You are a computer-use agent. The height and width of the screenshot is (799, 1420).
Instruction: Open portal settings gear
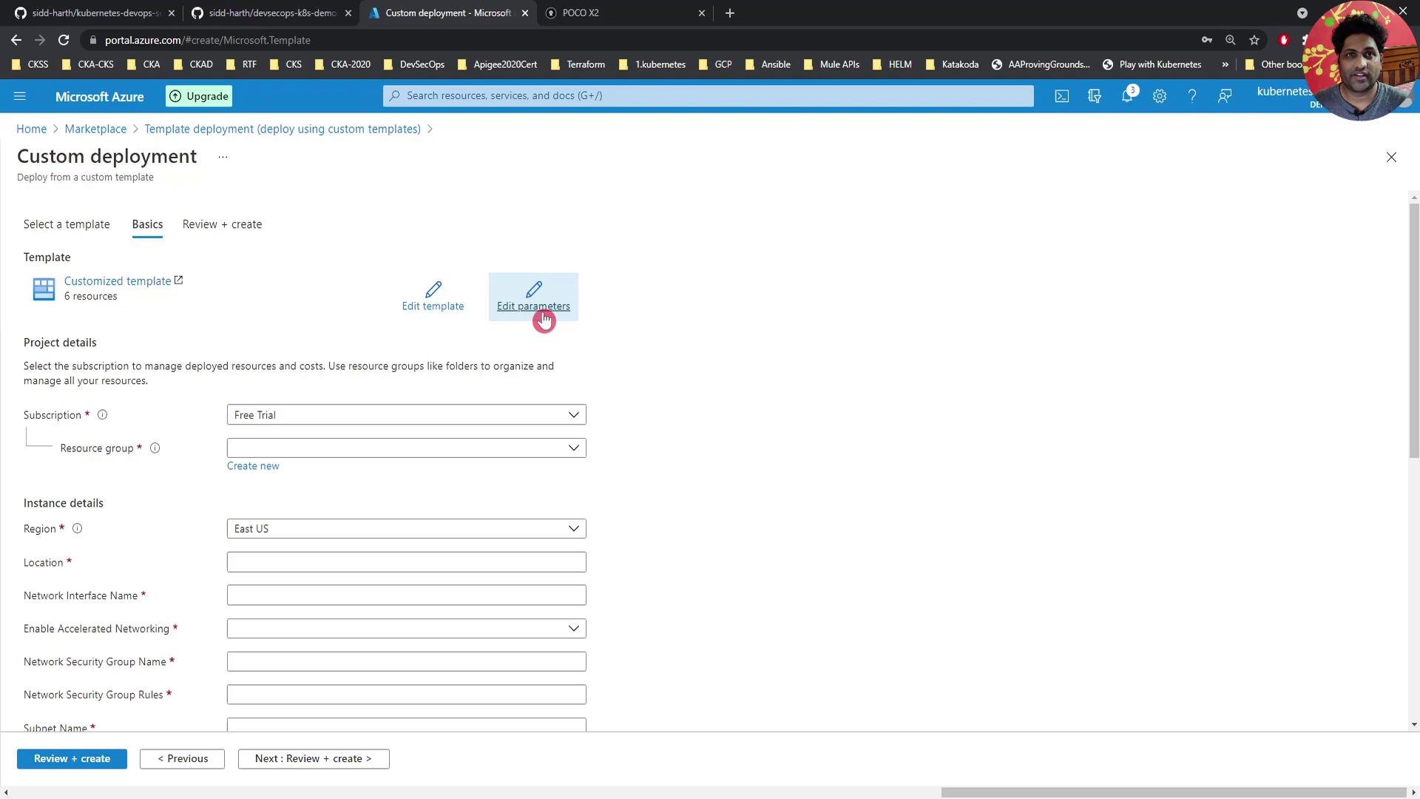click(x=1159, y=96)
